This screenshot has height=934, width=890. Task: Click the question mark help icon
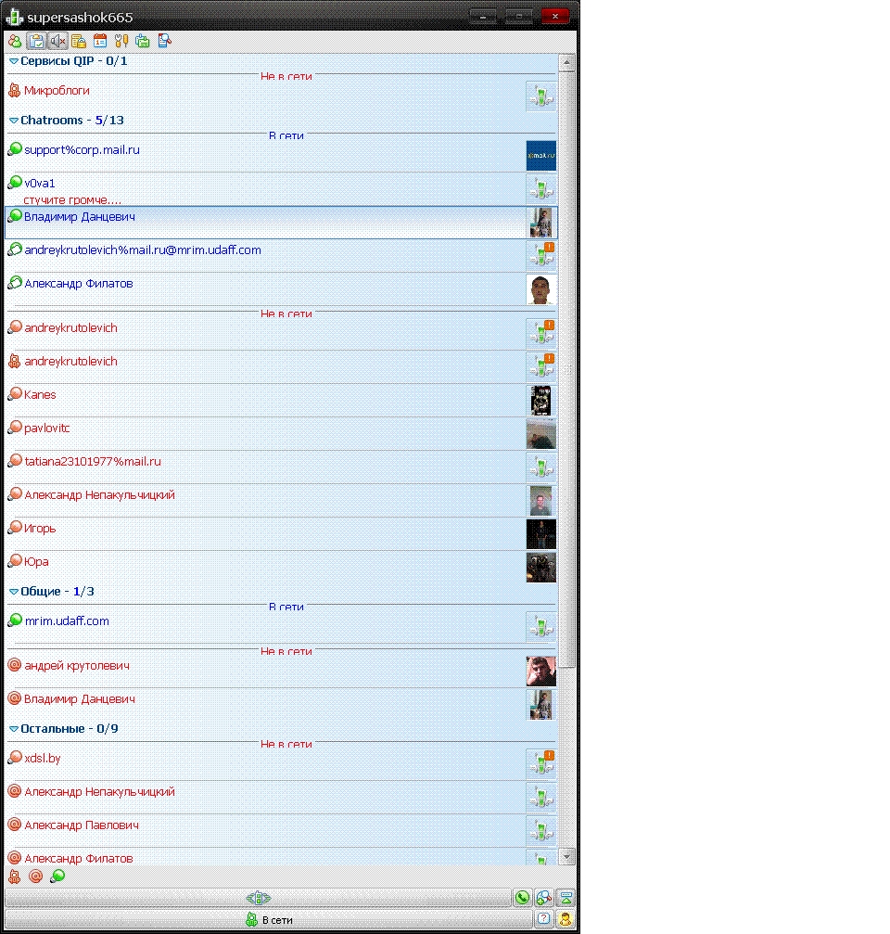543,919
